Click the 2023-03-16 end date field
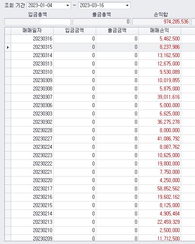 click(104, 6)
